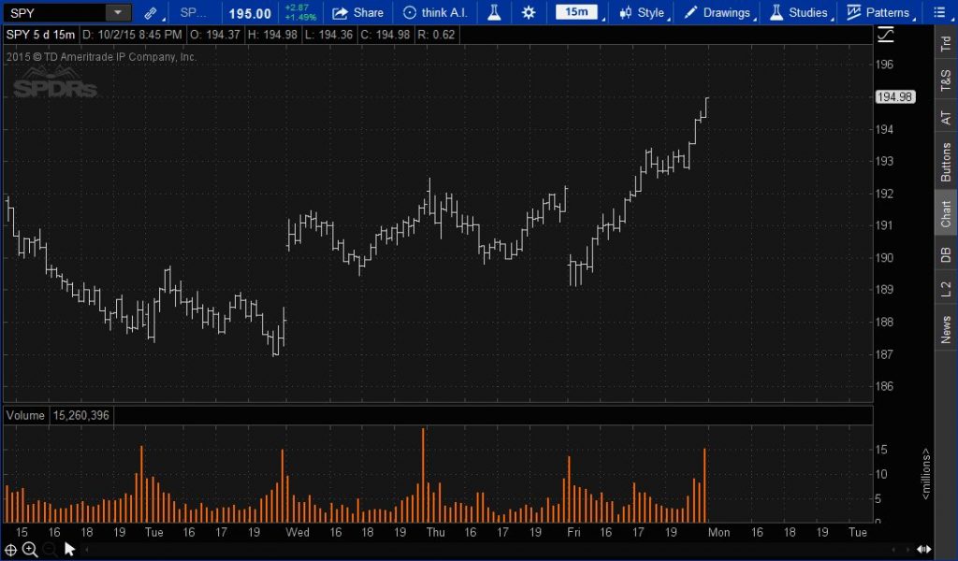Click the chain link symbol-linking icon
Screen dimensions: 958x561
151,13
